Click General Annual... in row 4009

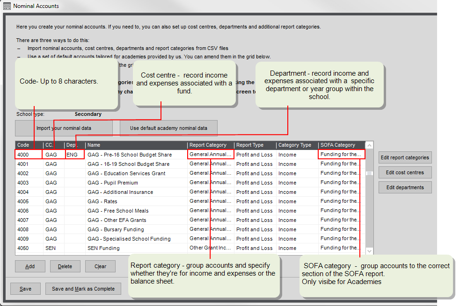[x=211, y=239]
